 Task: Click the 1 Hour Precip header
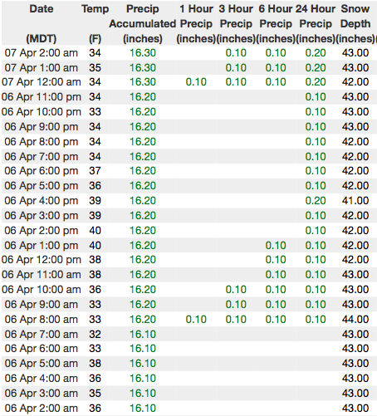[196, 23]
